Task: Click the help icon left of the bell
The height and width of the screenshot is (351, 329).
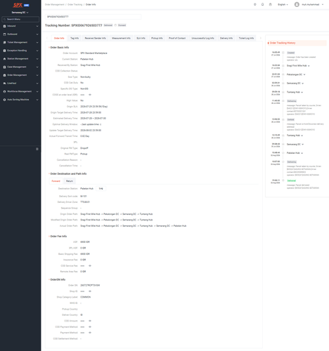Action: (255, 4)
